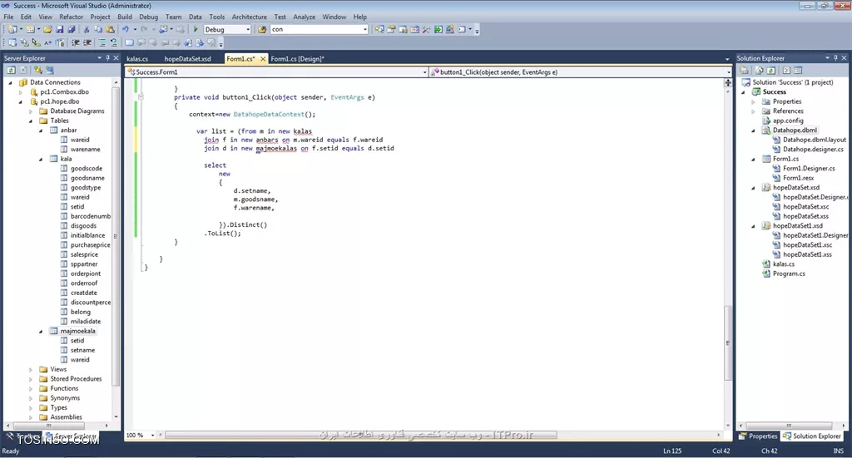Uncomment the selected lines icon
Viewport: 852px width, 458px height.
pyautogui.click(x=113, y=42)
